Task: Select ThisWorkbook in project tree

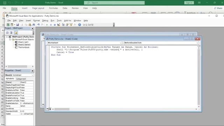Action: pos(24,47)
